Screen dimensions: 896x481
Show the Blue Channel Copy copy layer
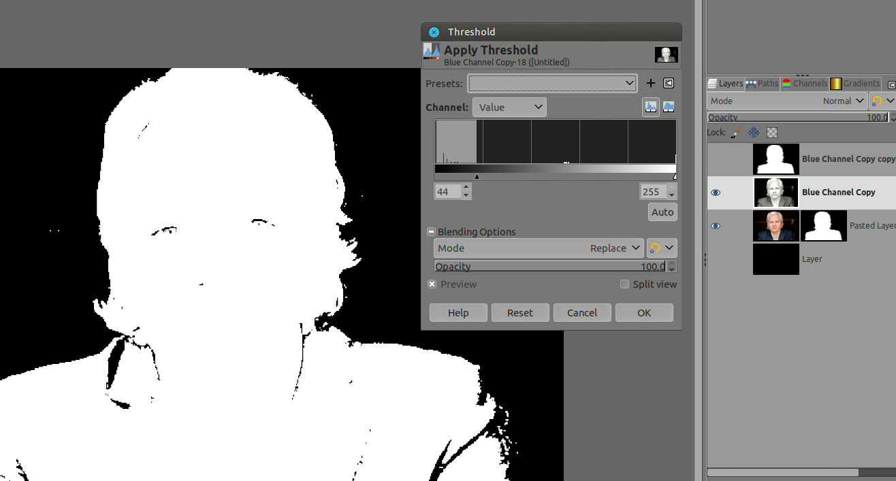click(x=716, y=159)
